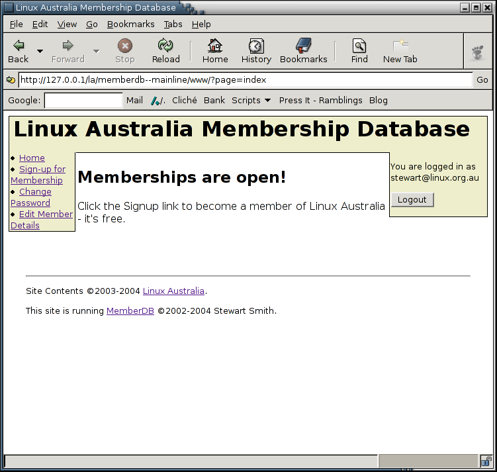497x472 pixels.
Task: Open the Help menu
Action: coord(201,24)
